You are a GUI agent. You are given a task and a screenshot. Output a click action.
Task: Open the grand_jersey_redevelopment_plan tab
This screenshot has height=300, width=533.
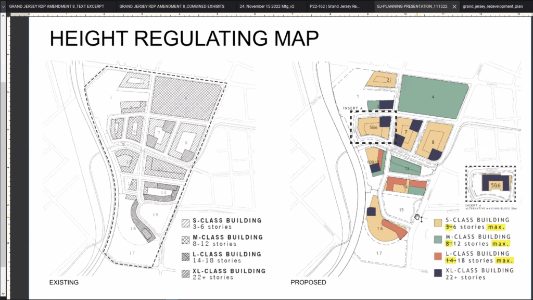[494, 7]
